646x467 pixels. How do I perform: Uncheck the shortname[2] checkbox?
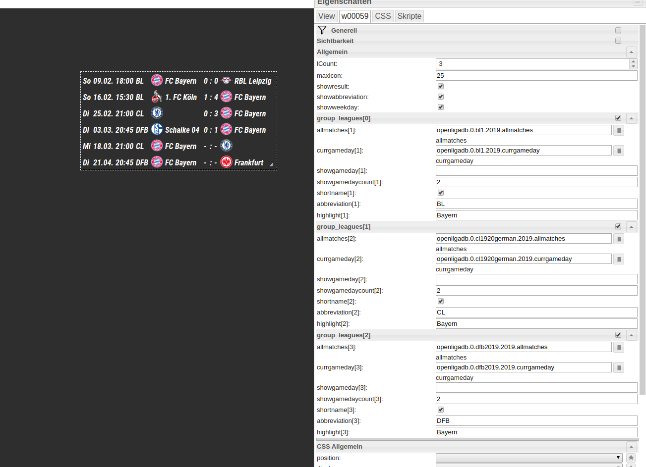coord(441,301)
